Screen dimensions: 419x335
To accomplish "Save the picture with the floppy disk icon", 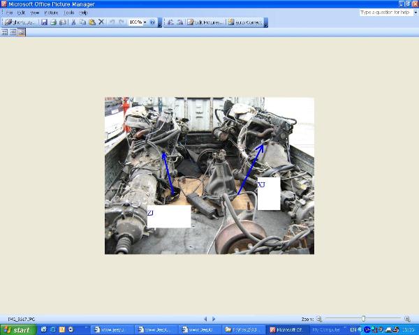I will [44, 22].
